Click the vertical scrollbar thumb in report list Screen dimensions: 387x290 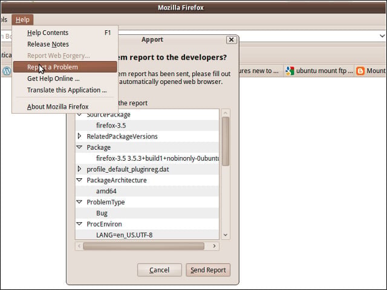click(226, 141)
